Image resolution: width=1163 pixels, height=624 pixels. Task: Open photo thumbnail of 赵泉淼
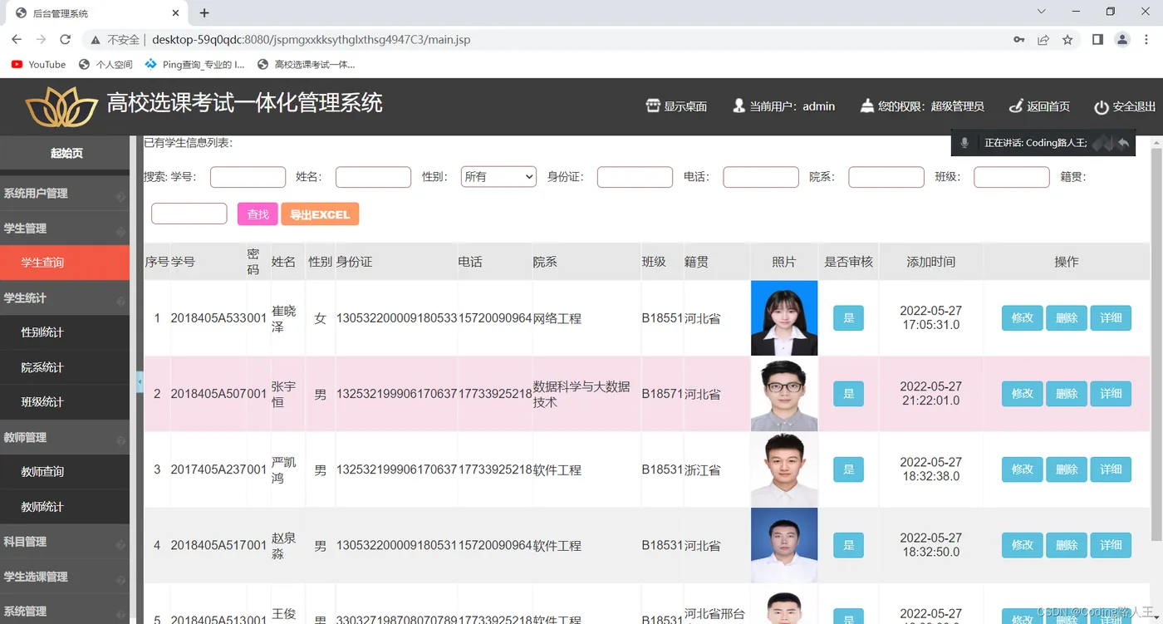(784, 545)
